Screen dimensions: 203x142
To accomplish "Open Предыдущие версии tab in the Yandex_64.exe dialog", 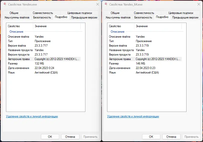I will [x=185, y=17].
